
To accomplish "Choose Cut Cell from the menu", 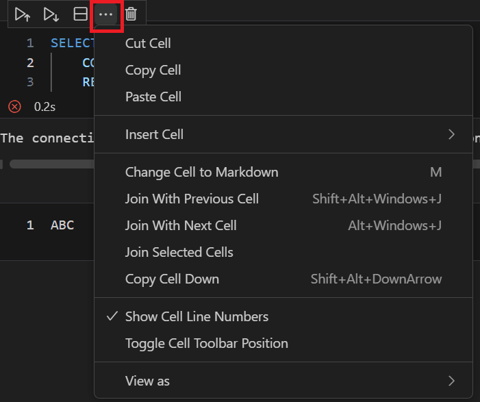I will point(148,43).
